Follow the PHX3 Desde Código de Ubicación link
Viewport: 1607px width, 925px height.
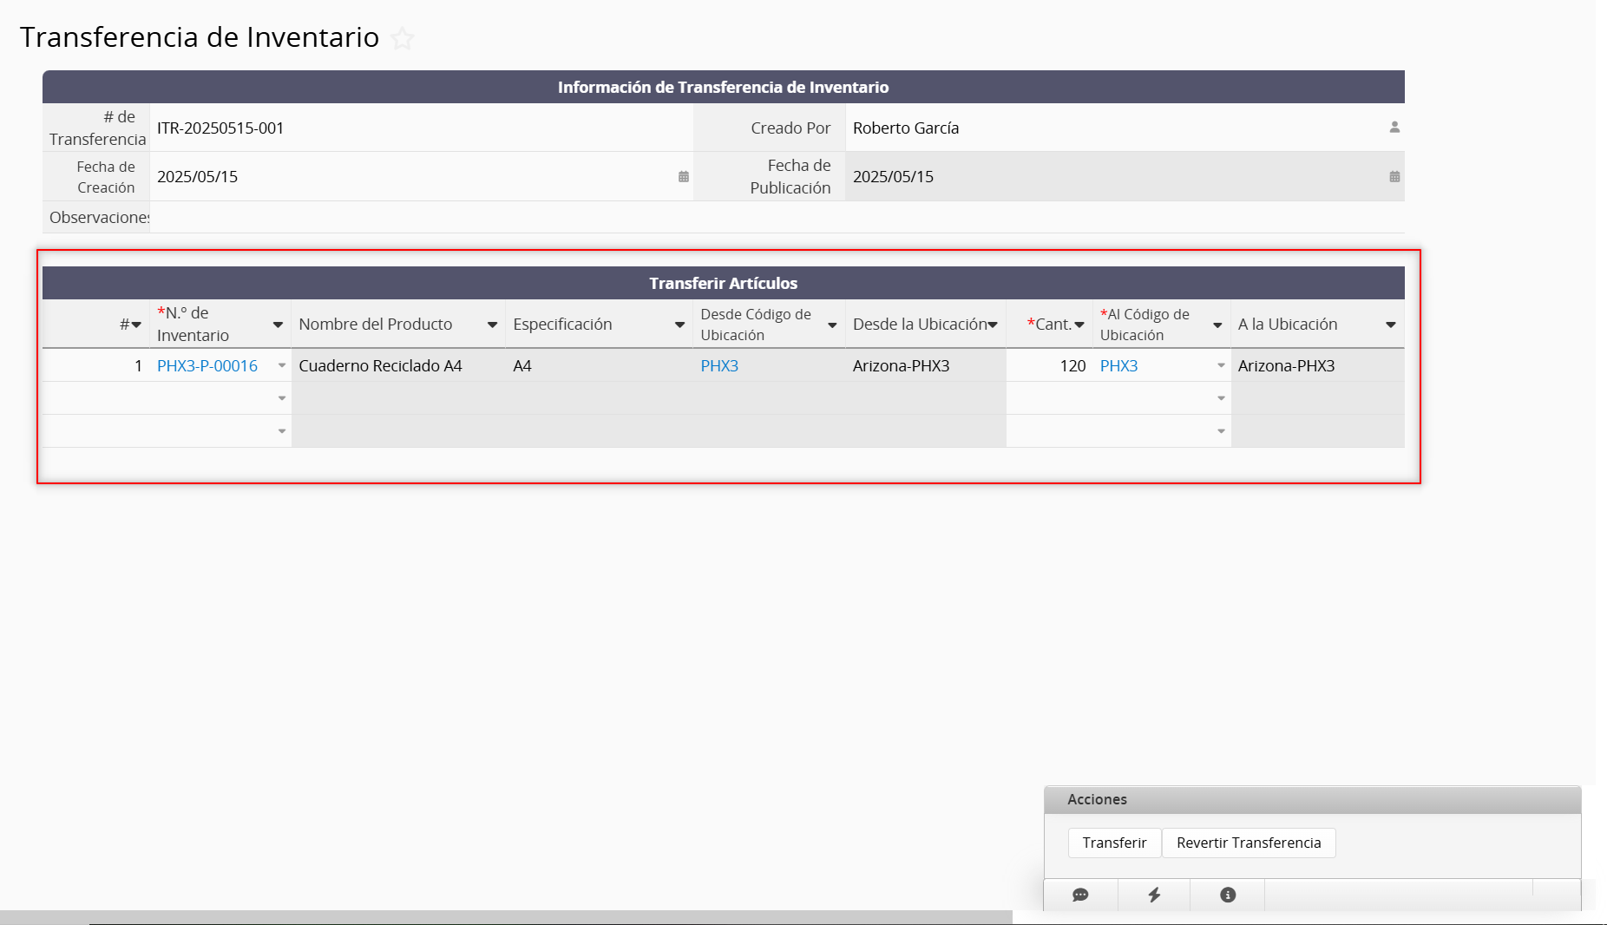719,366
